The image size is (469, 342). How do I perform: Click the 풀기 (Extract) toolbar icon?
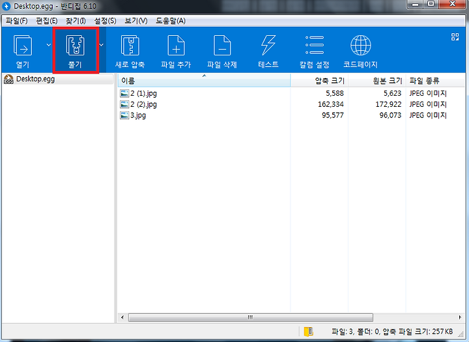point(76,46)
